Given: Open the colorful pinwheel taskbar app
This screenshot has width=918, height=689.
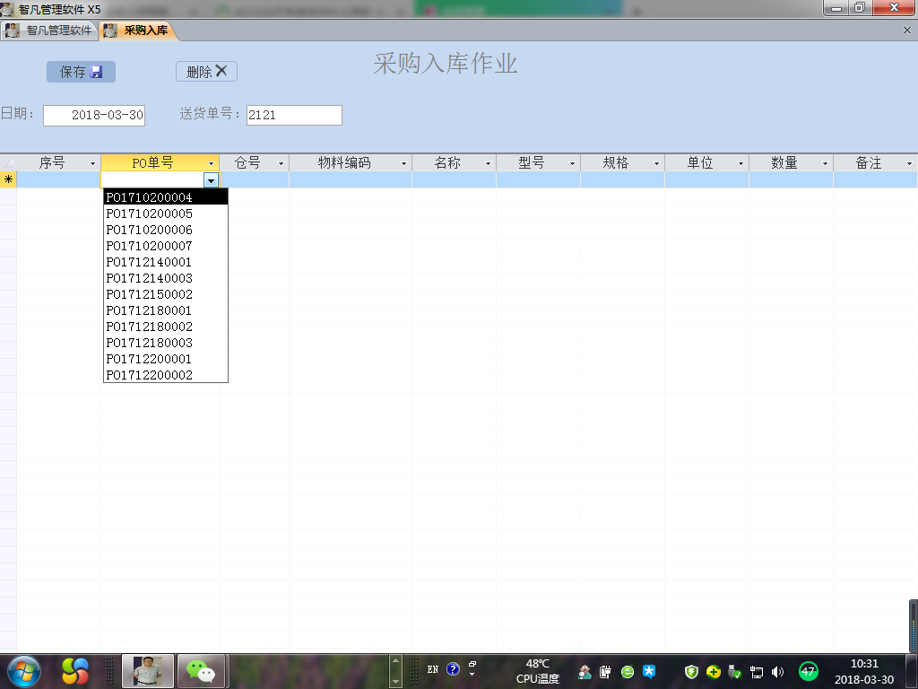Looking at the screenshot, I should (75, 671).
